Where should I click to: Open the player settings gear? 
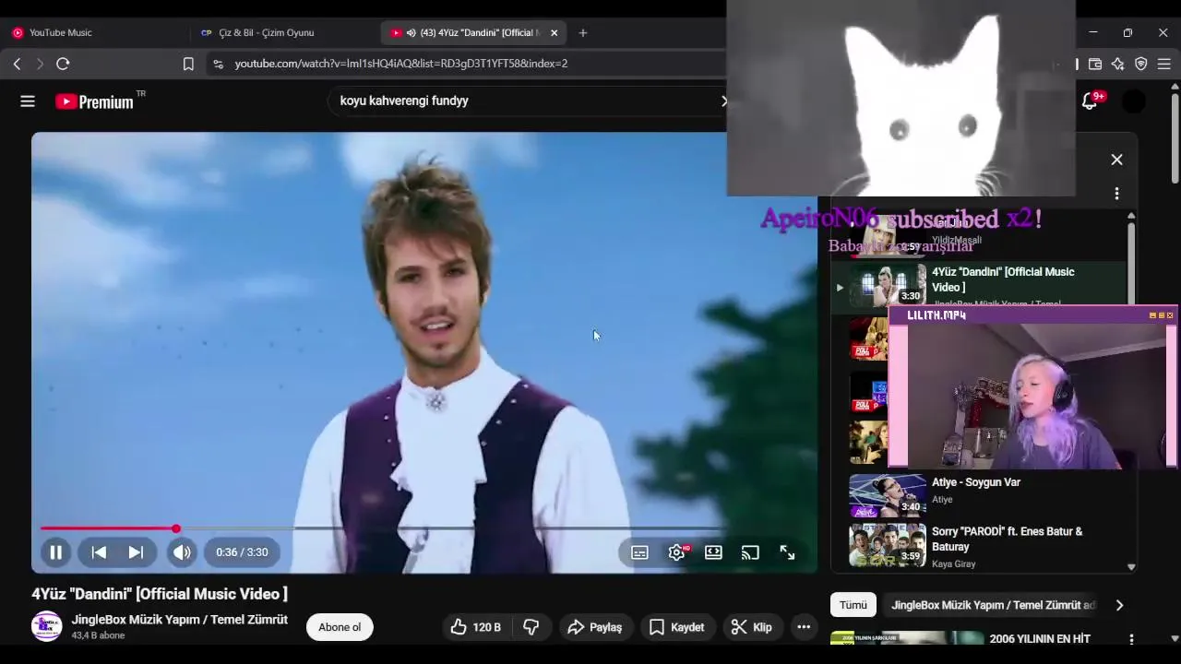677,552
